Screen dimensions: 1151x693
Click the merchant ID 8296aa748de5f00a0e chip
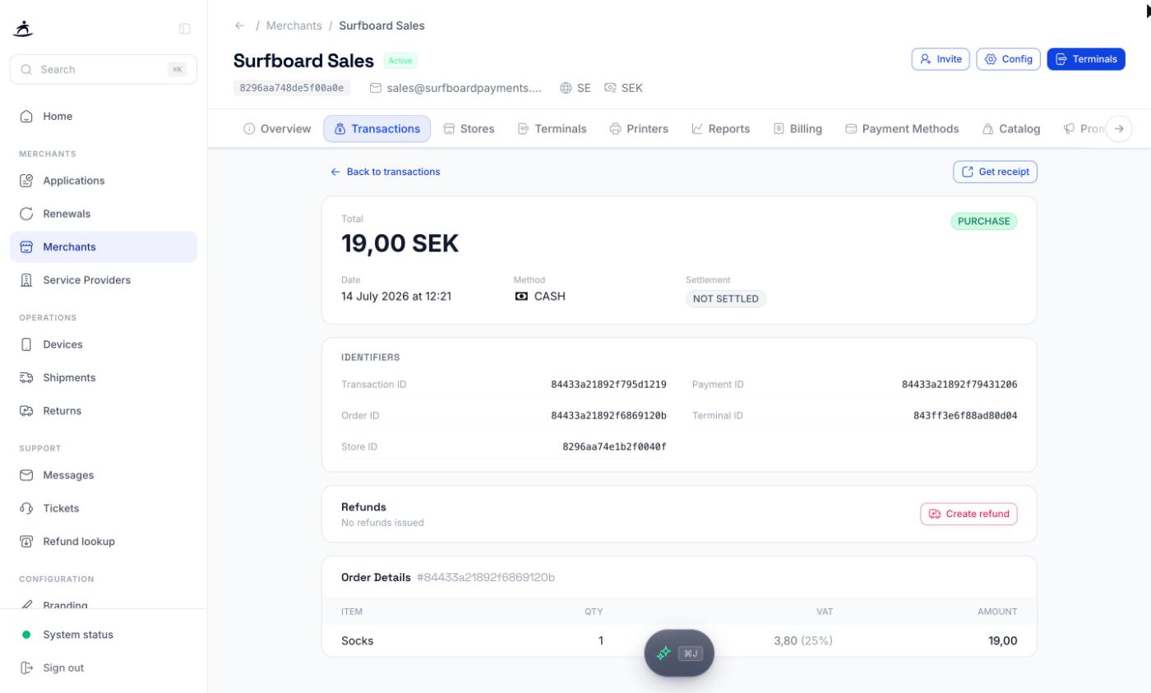[x=292, y=88]
